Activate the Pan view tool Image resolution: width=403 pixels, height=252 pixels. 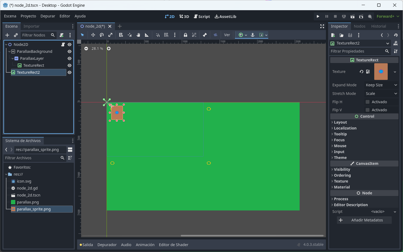(x=138, y=35)
